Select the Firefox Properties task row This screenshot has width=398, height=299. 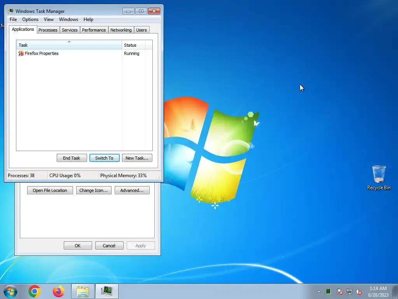84,53
